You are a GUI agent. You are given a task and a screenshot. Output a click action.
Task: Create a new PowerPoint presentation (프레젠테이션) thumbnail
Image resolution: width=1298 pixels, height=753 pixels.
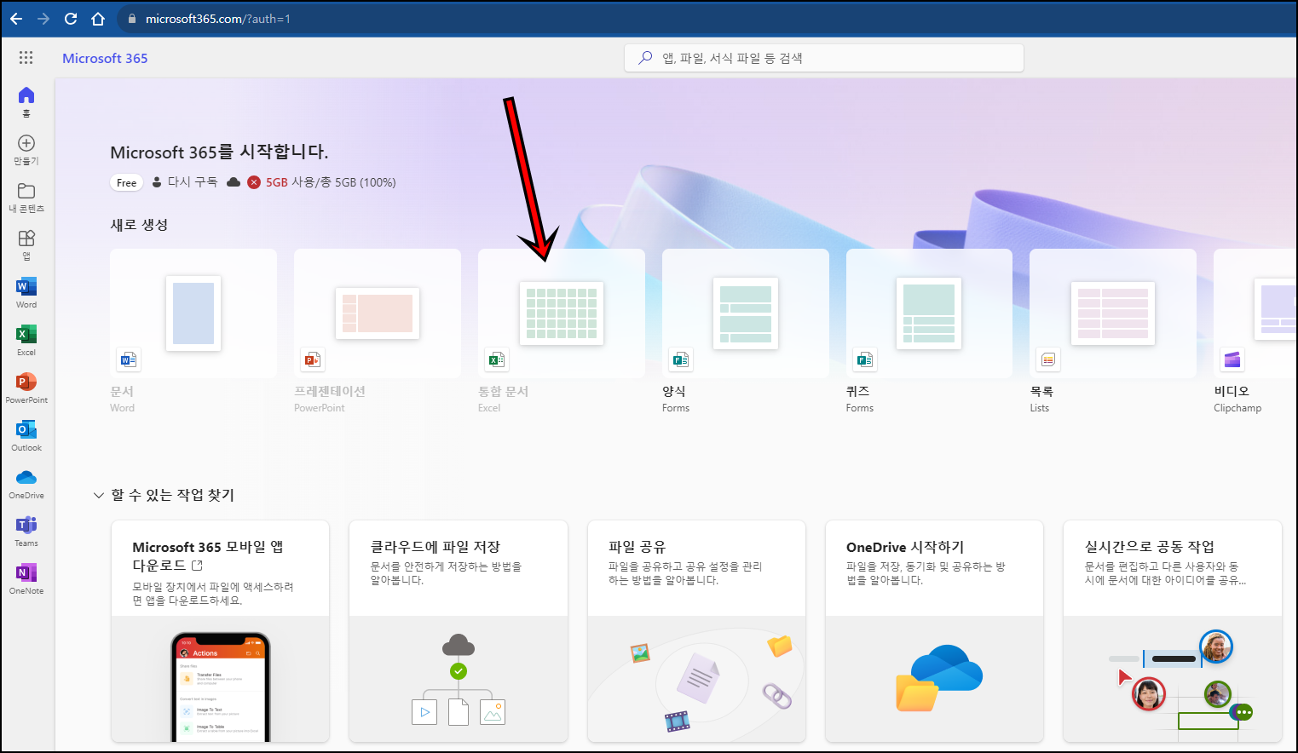pyautogui.click(x=378, y=313)
